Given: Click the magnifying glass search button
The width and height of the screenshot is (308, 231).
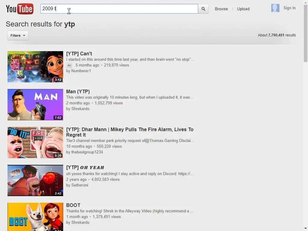Looking at the screenshot, I should 203,9.
